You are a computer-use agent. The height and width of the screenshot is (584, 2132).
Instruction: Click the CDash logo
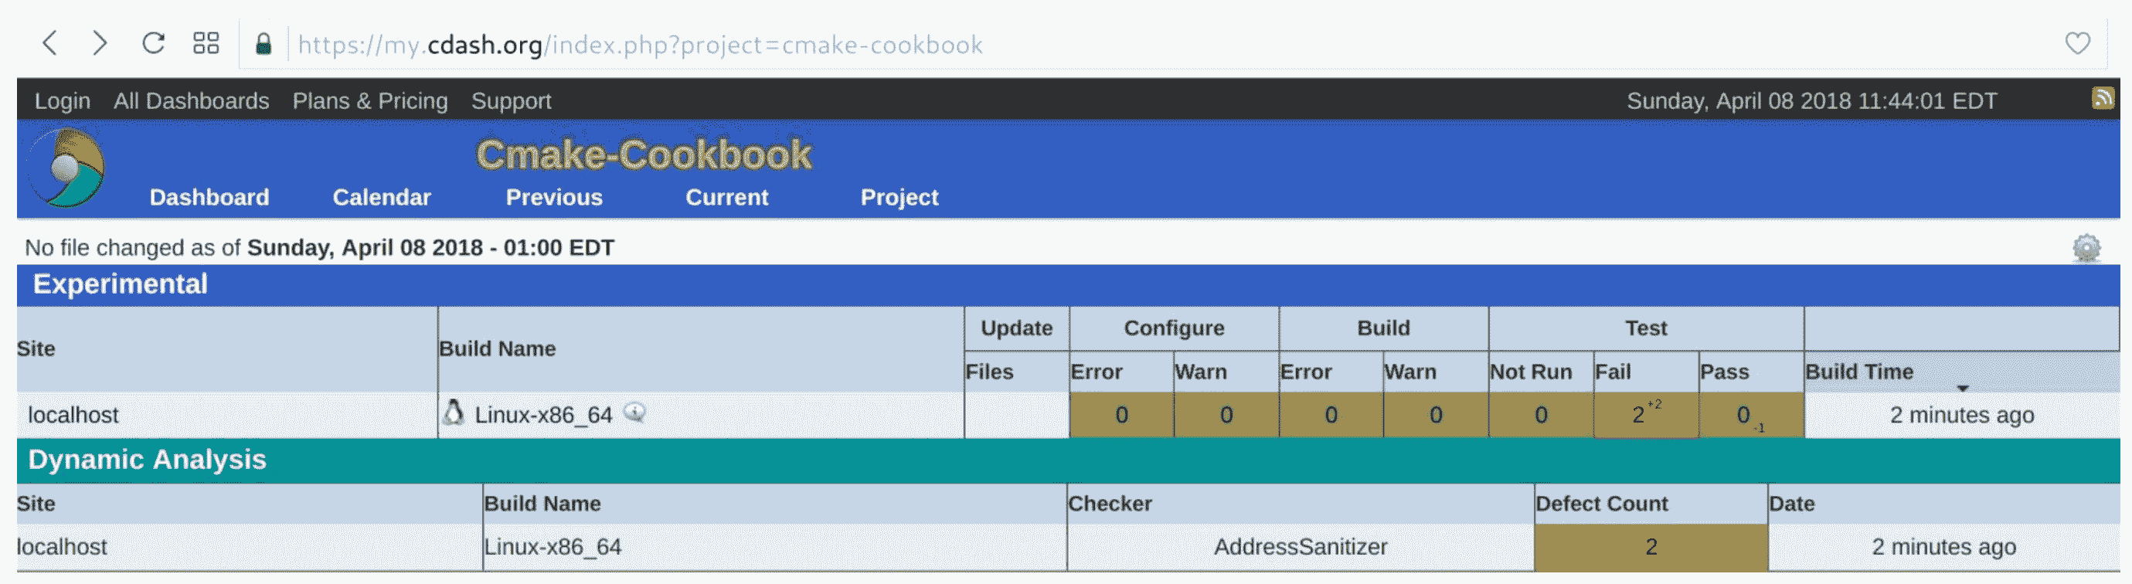66,168
